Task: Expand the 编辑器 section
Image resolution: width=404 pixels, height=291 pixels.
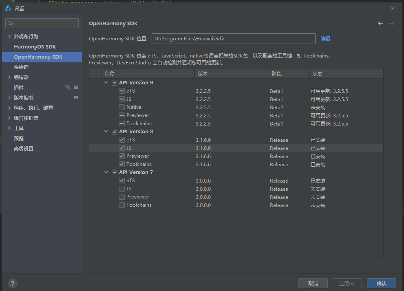Action: tap(9, 77)
